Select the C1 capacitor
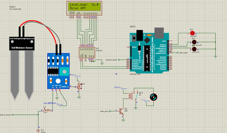Screen dimensions: 227x133 coord(38,131)
